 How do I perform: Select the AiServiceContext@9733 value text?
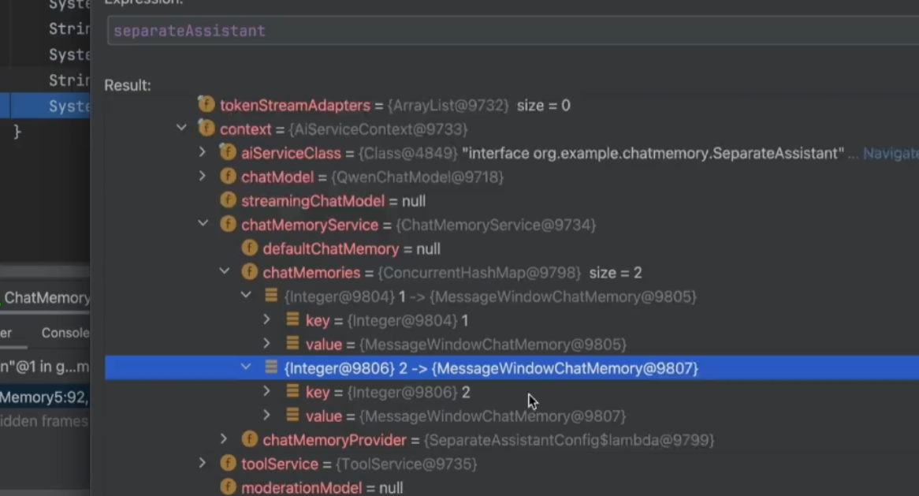[378, 129]
